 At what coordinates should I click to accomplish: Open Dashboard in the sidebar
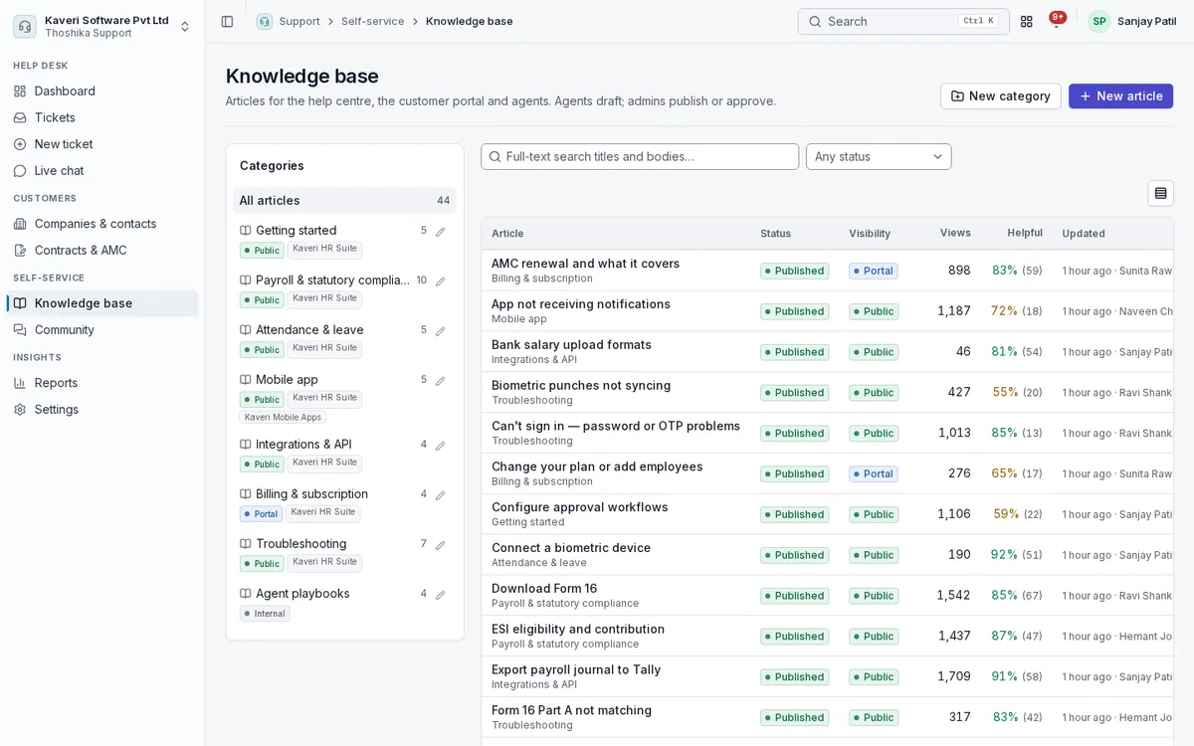click(x=102, y=92)
